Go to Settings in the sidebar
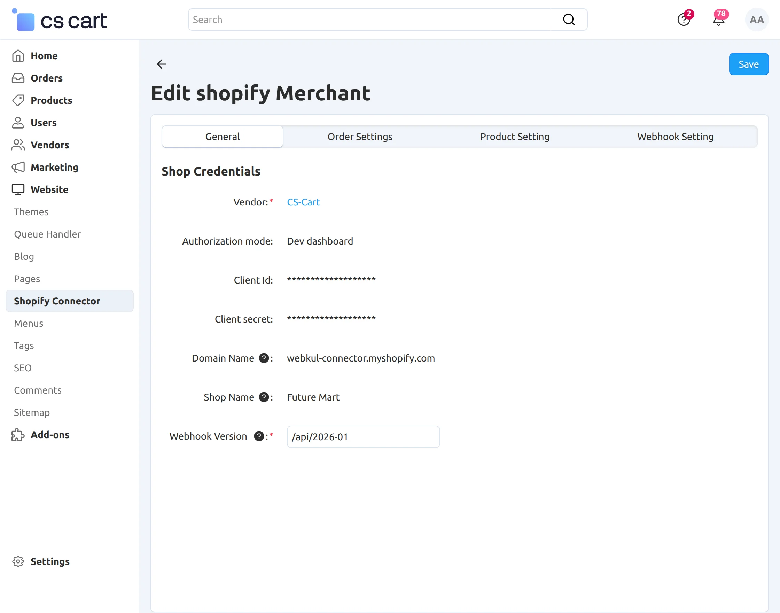The image size is (780, 613). pos(50,561)
